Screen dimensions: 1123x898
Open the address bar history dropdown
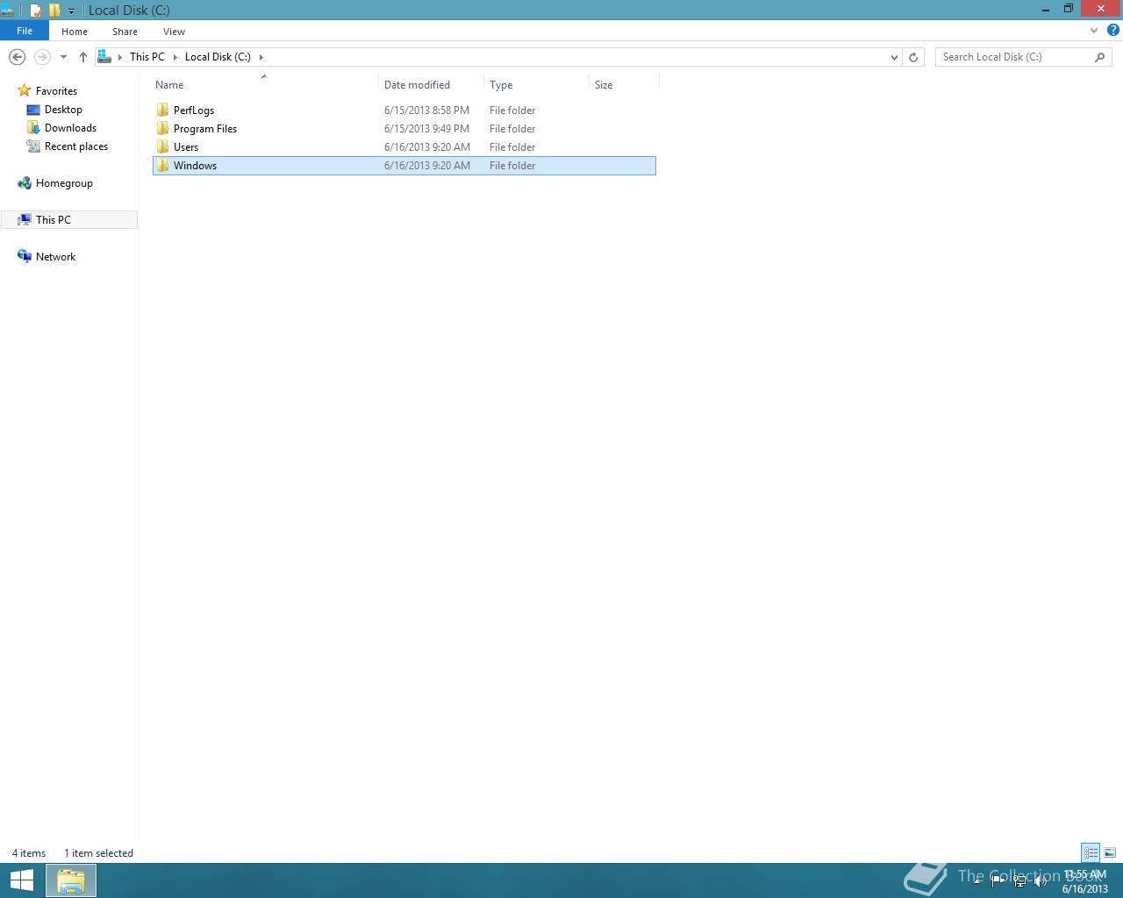(894, 57)
